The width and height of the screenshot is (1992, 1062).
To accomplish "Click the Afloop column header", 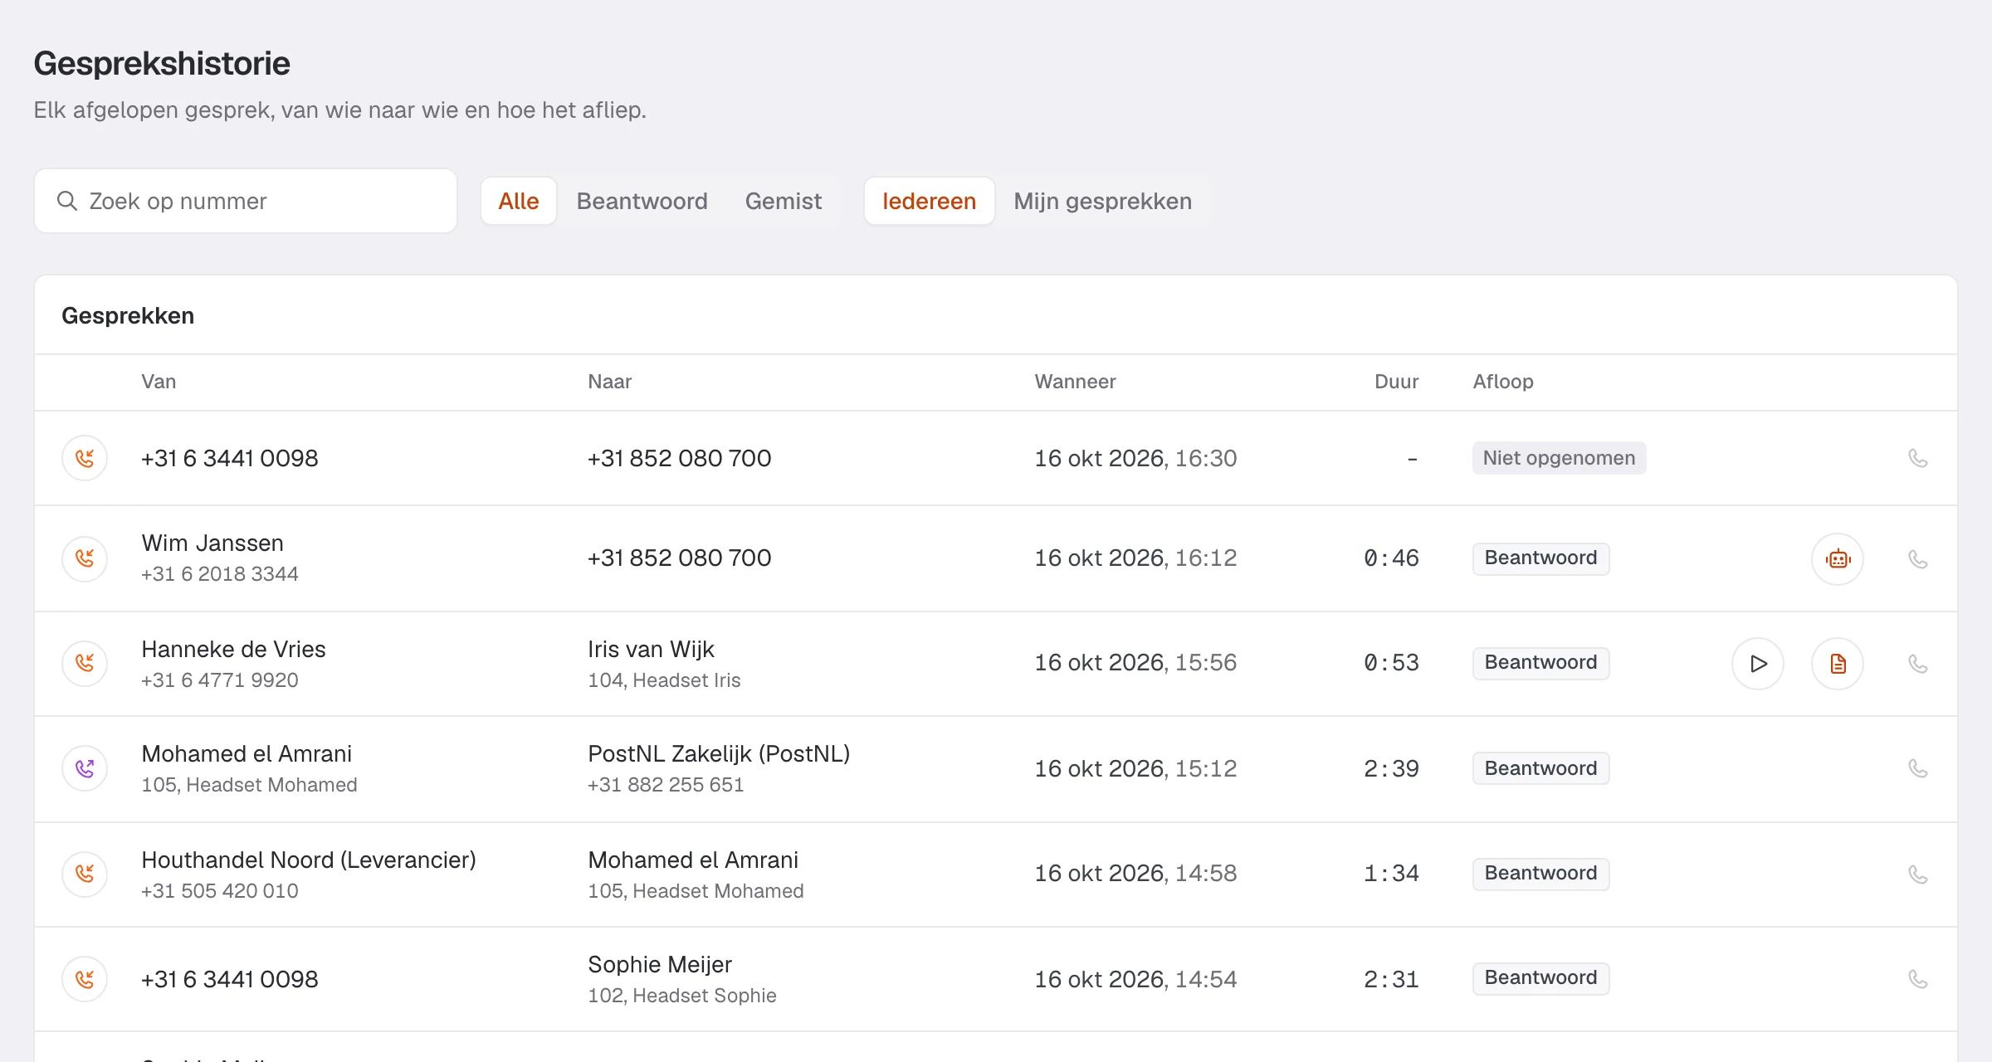I will point(1503,382).
